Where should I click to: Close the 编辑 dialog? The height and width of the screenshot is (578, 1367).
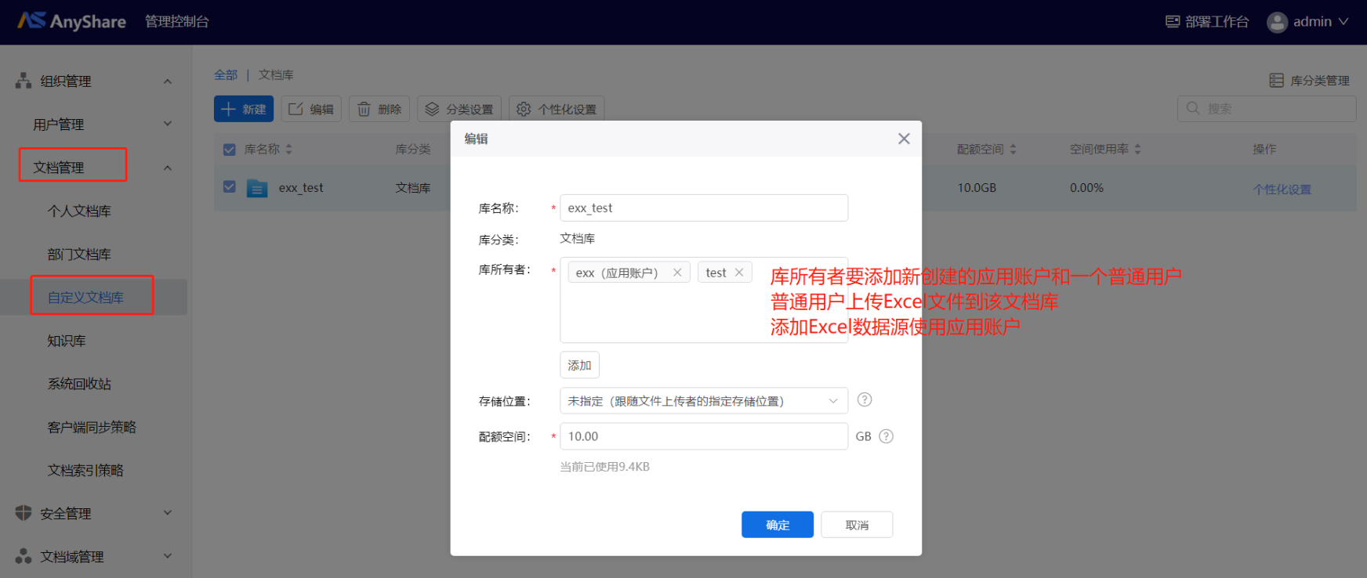[x=904, y=139]
